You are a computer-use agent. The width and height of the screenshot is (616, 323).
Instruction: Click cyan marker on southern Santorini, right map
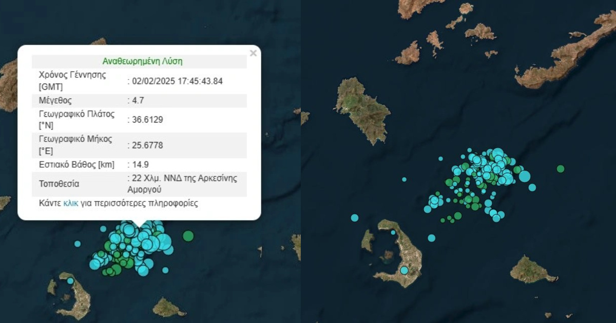[x=404, y=270]
